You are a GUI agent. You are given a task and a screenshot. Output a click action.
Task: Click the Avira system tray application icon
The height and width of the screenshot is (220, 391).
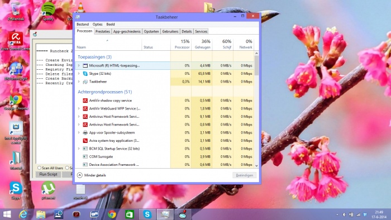(85, 141)
